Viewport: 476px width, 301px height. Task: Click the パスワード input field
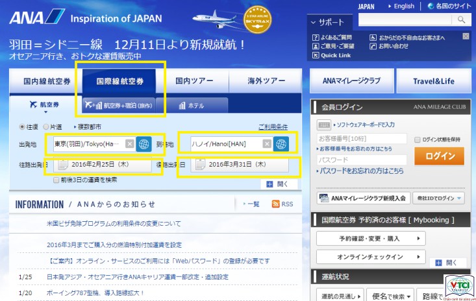(361, 160)
